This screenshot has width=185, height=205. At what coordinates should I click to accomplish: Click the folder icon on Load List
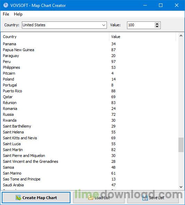click(91, 197)
